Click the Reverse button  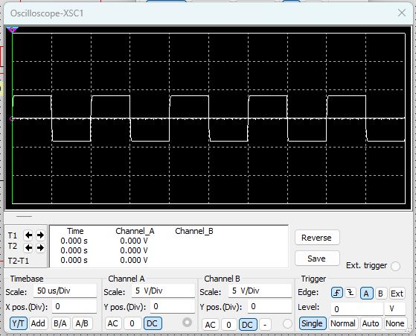317,238
